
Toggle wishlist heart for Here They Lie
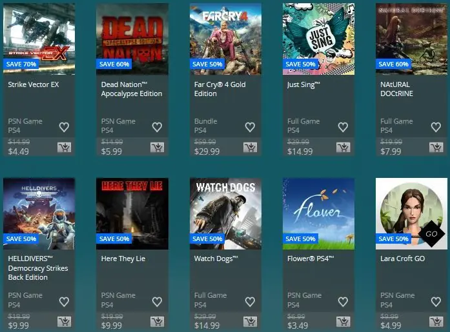click(x=157, y=301)
